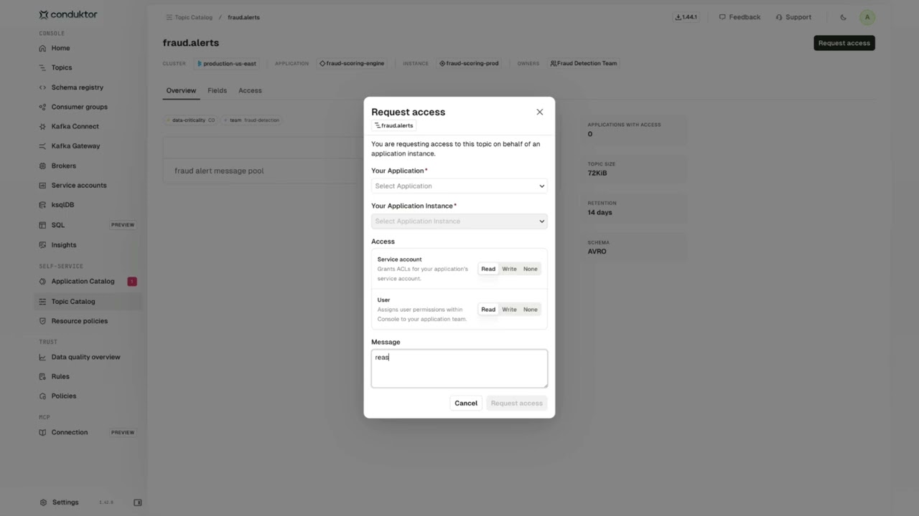This screenshot has width=919, height=516.
Task: Toggle dark mode moon icon
Action: pyautogui.click(x=844, y=17)
